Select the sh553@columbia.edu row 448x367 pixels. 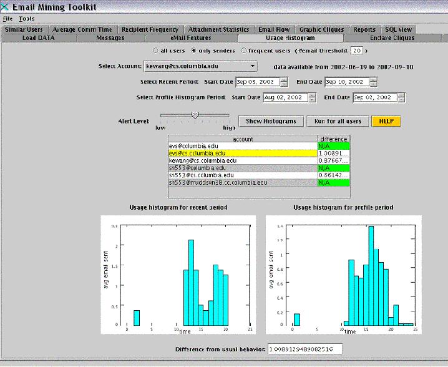(x=259, y=168)
